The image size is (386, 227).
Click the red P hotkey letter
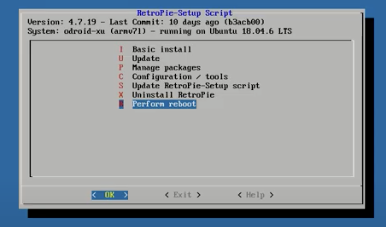tap(121, 68)
